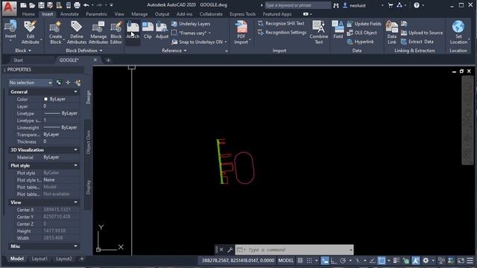Toggle snap mode in status bar
The width and height of the screenshot is (477, 268).
309,261
